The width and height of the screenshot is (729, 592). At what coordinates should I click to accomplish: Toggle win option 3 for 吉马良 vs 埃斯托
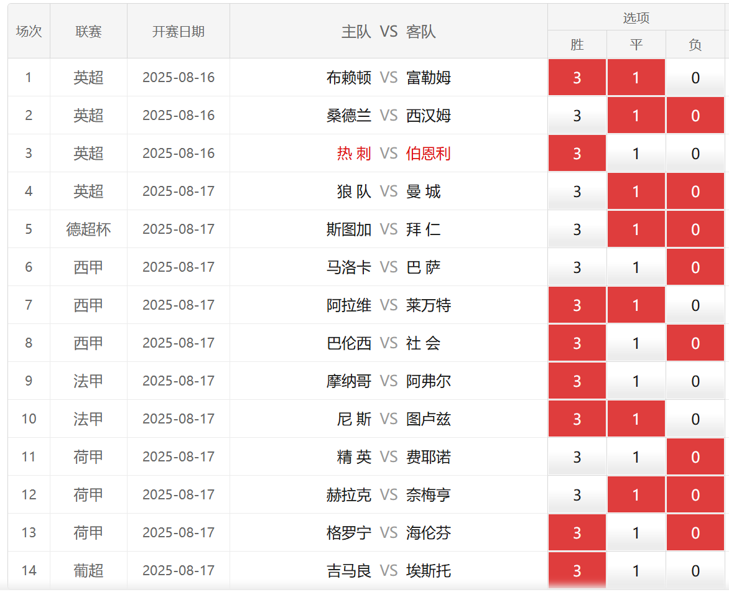577,571
